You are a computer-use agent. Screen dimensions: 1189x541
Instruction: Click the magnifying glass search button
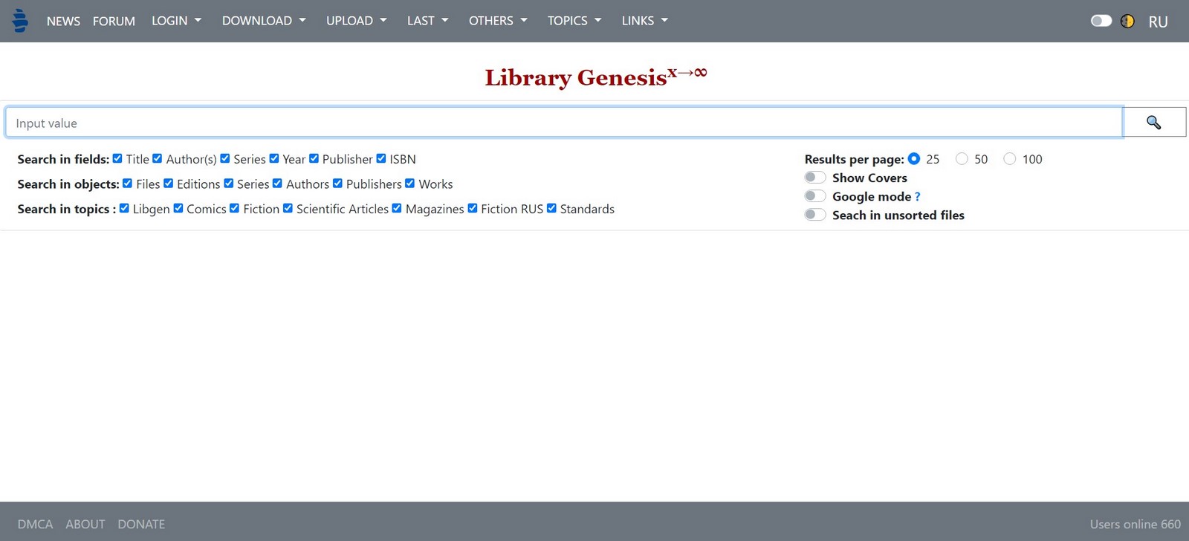[1154, 122]
